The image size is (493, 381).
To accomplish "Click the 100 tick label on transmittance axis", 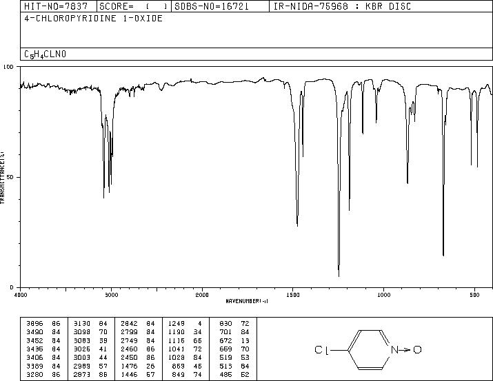I will click(x=8, y=67).
